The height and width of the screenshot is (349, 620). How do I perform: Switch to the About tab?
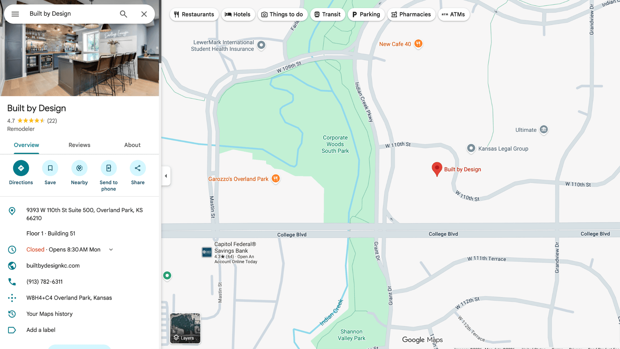tap(132, 145)
